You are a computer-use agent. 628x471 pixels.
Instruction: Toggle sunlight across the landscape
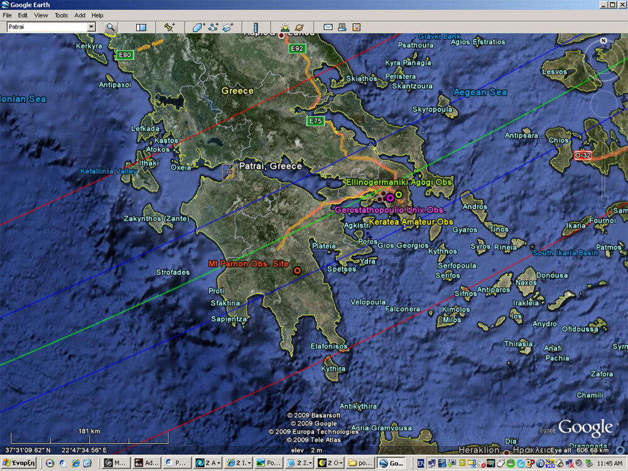coord(284,27)
